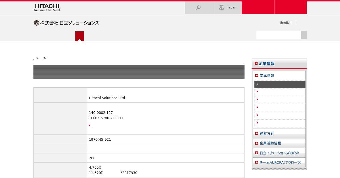Open the 株式会社 日立ソリューションズ logo
The image size is (340, 178).
67,23
